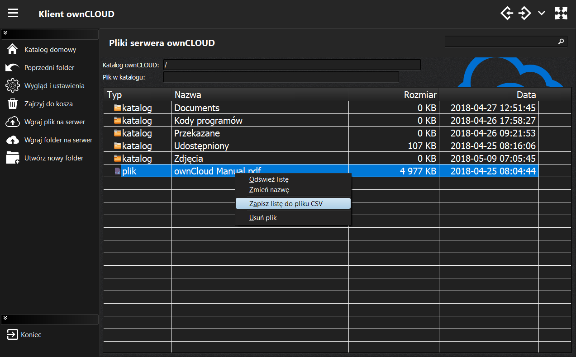Sort by the Data column header
Viewport: 576px width, 357px height.
point(489,95)
